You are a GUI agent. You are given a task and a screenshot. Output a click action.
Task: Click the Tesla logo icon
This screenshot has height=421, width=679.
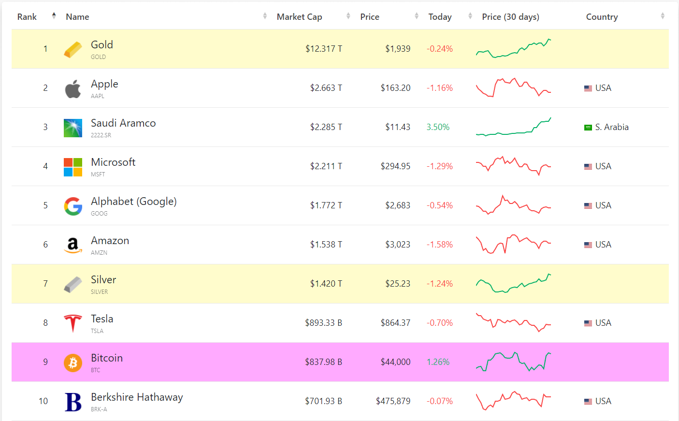click(x=73, y=323)
